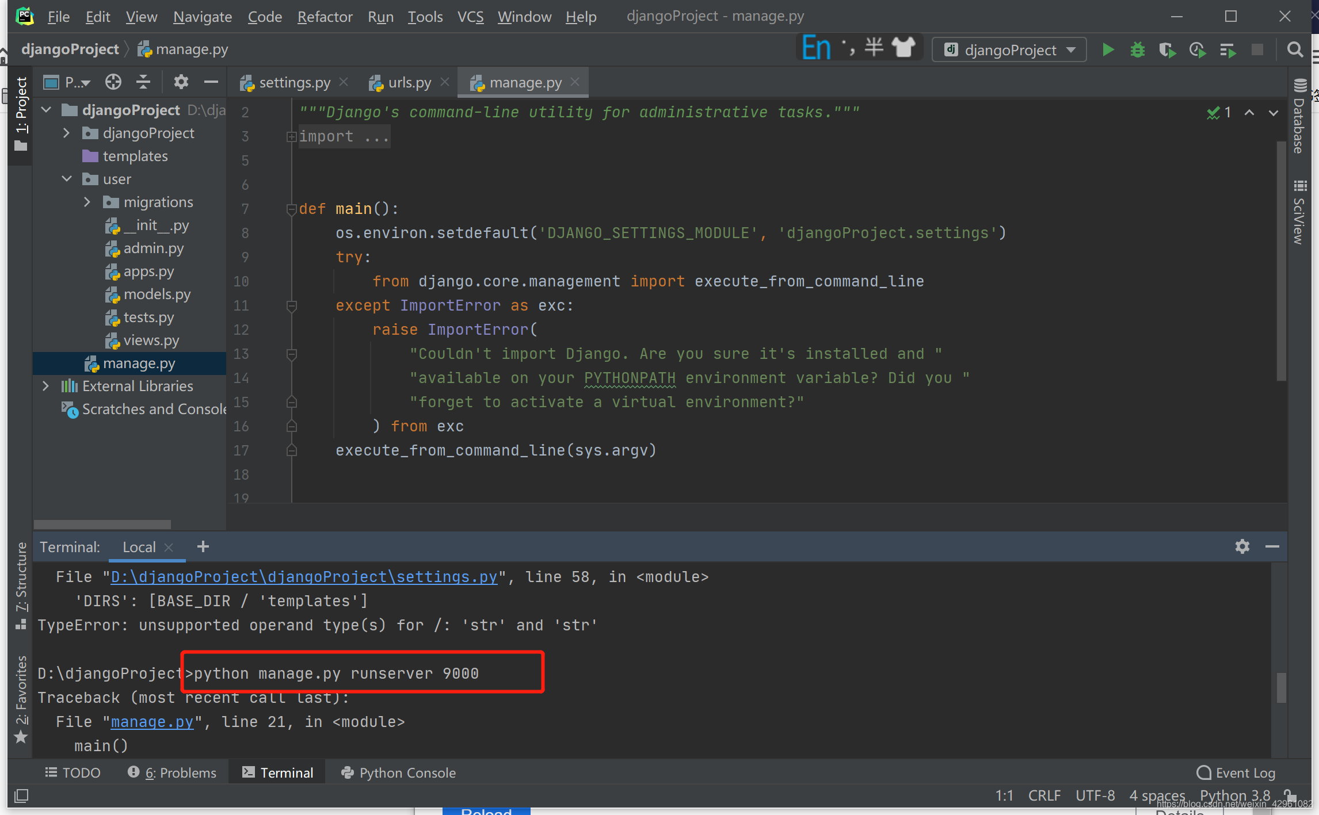This screenshot has width=1319, height=815.
Task: Collapse the user folder
Action: click(x=67, y=179)
